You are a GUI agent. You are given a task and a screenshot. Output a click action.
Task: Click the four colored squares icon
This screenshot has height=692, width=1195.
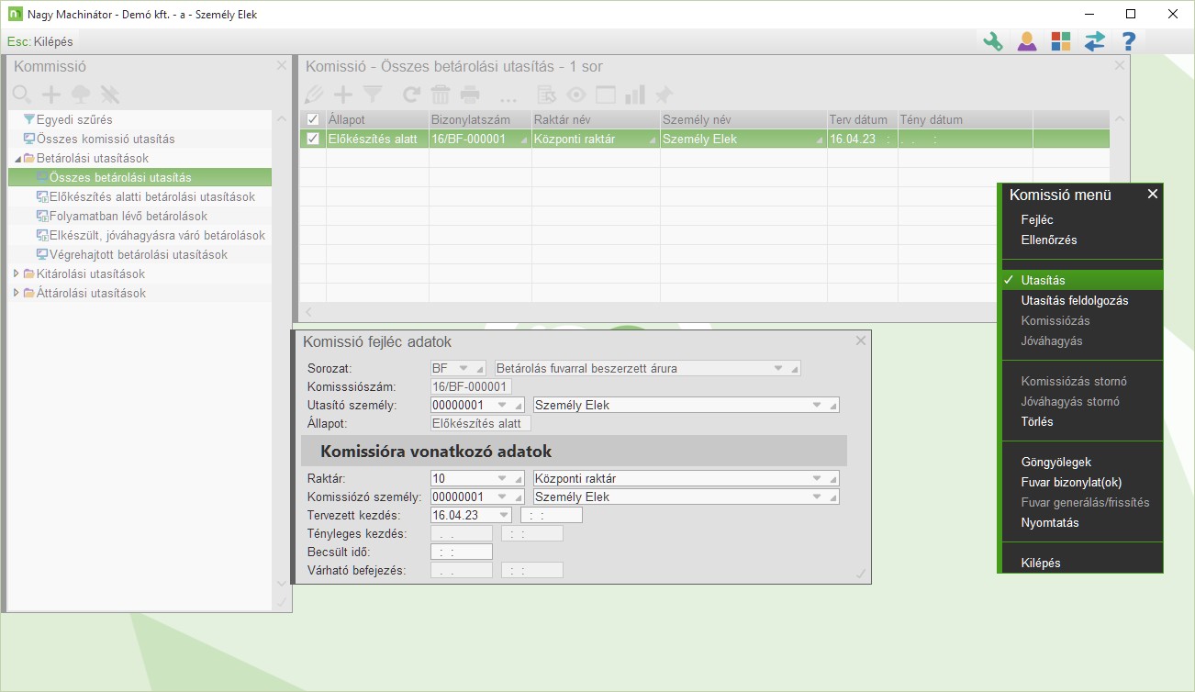click(1061, 41)
